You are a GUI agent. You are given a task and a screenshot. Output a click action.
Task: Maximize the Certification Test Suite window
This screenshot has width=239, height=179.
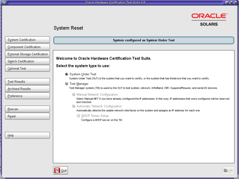tap(231, 2)
